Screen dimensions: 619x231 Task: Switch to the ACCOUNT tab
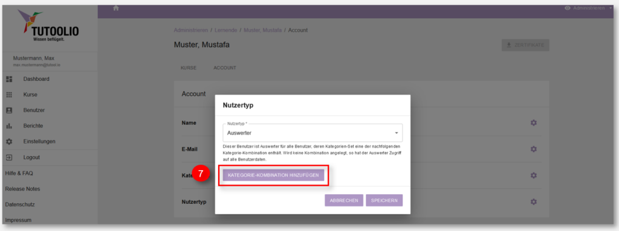point(225,68)
